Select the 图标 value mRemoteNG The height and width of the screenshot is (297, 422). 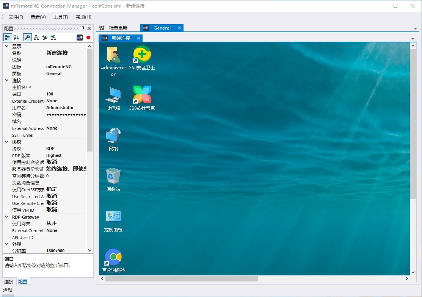[59, 67]
